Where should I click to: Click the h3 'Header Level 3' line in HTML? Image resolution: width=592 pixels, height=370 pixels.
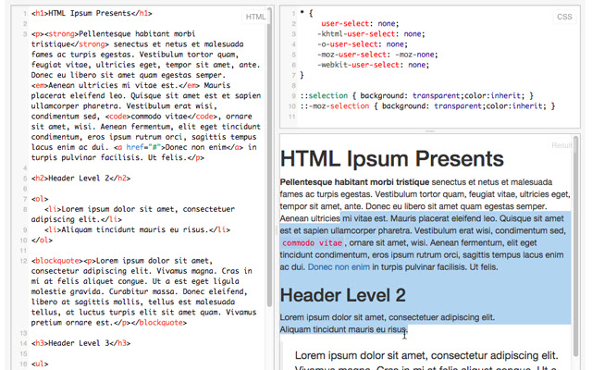[x=83, y=343]
